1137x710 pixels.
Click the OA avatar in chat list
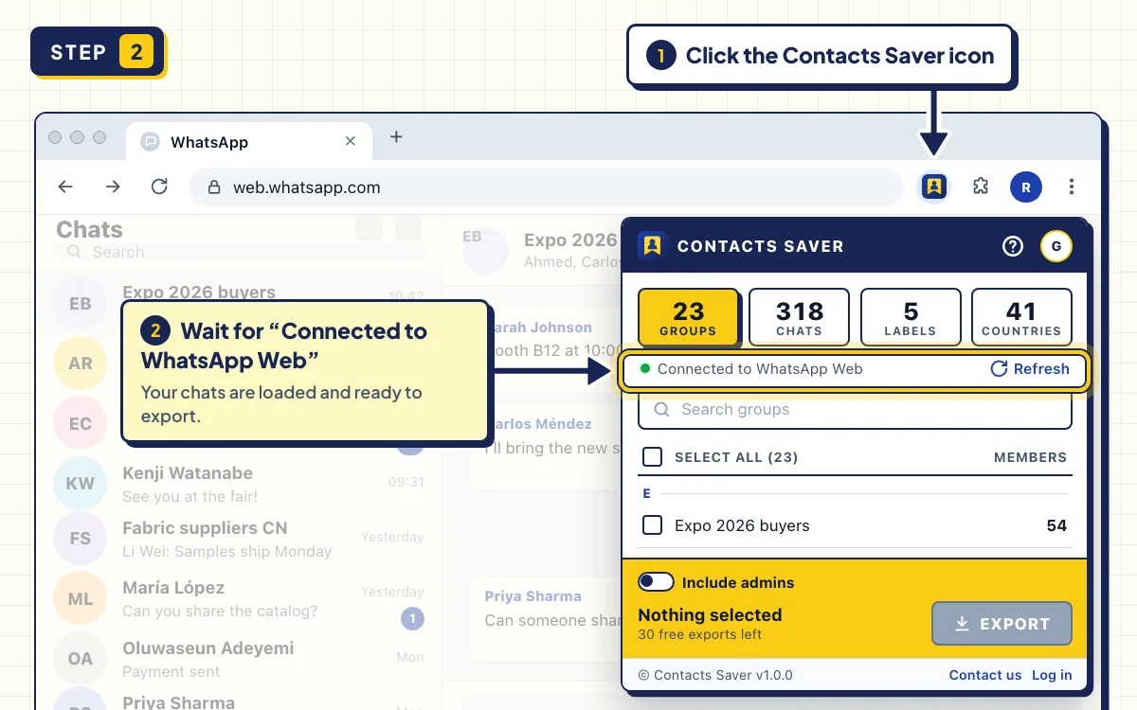[80, 658]
